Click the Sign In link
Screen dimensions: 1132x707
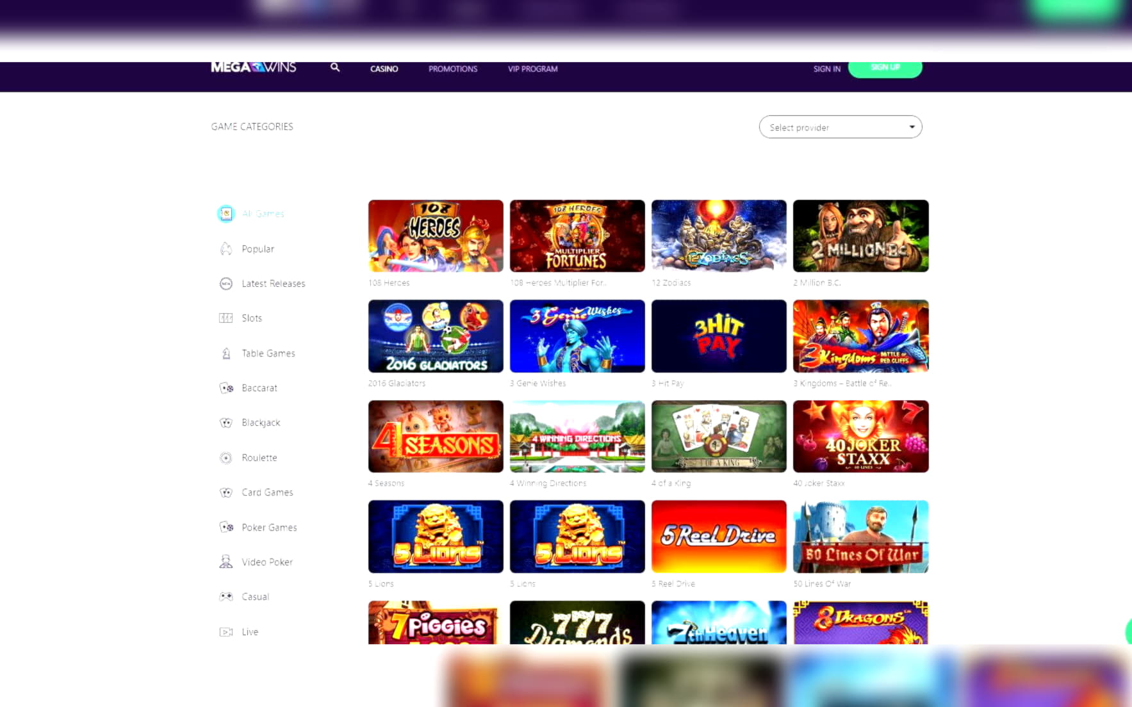pos(827,69)
